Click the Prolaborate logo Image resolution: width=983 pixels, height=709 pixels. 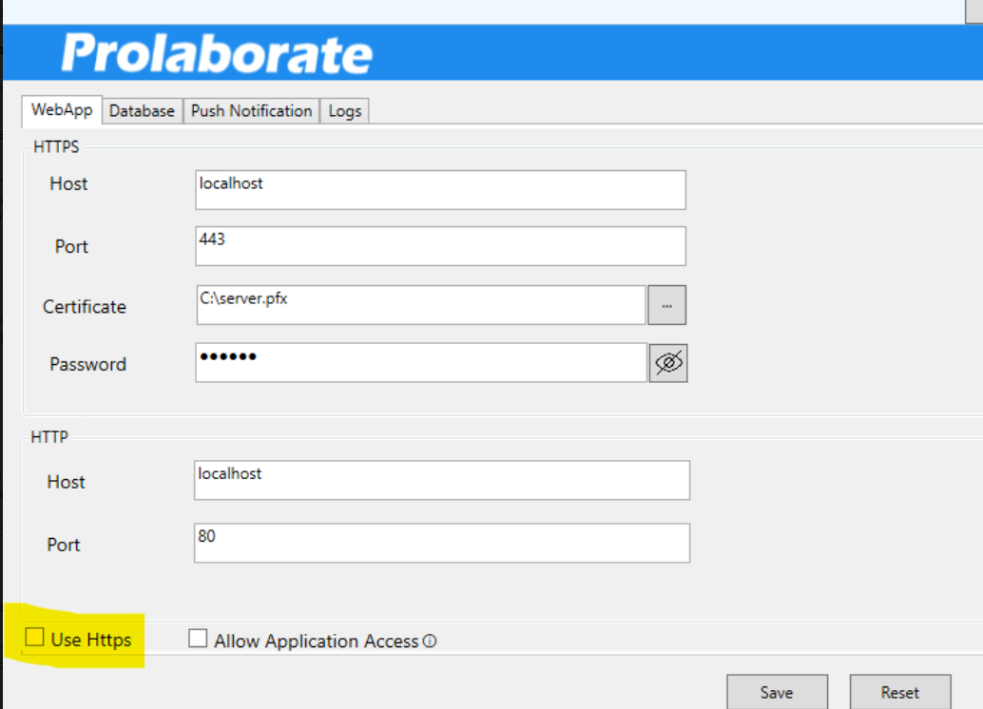pos(217,53)
